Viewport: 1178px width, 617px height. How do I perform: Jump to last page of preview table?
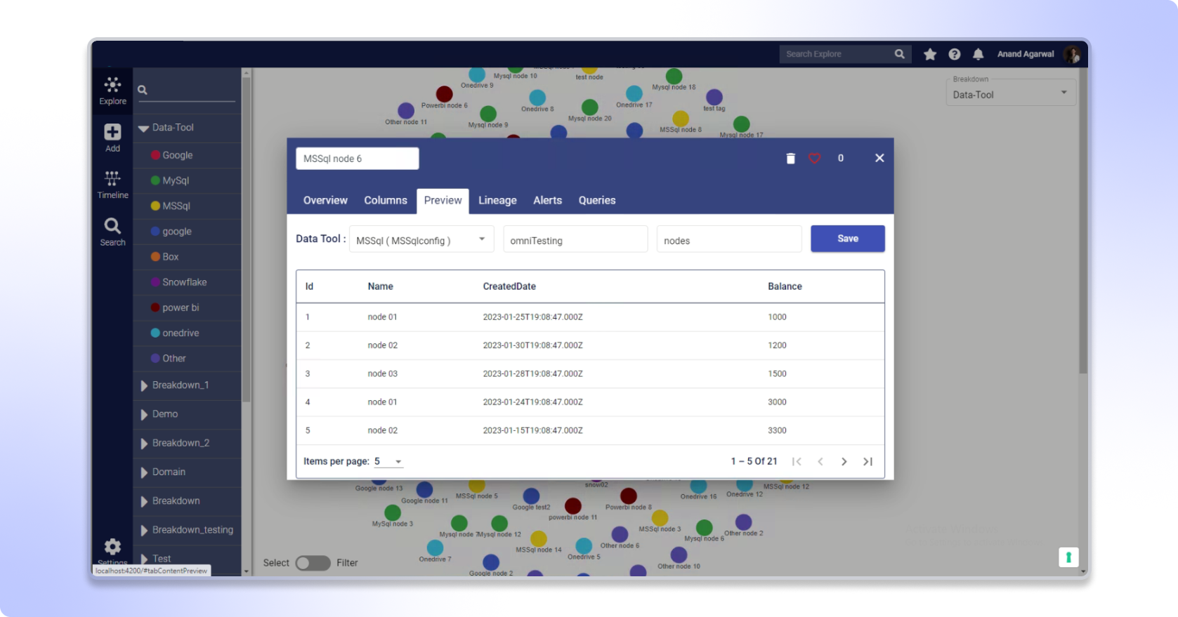[x=868, y=462]
